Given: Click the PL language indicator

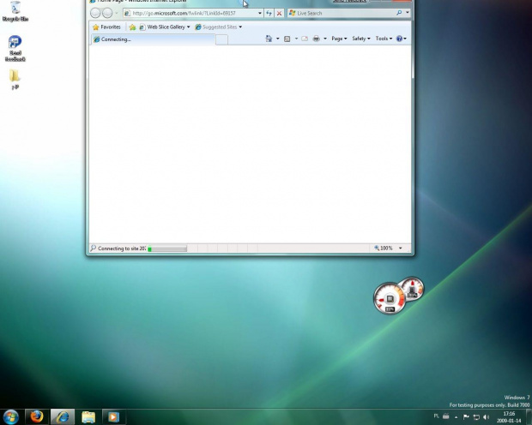Looking at the screenshot, I should coord(436,416).
